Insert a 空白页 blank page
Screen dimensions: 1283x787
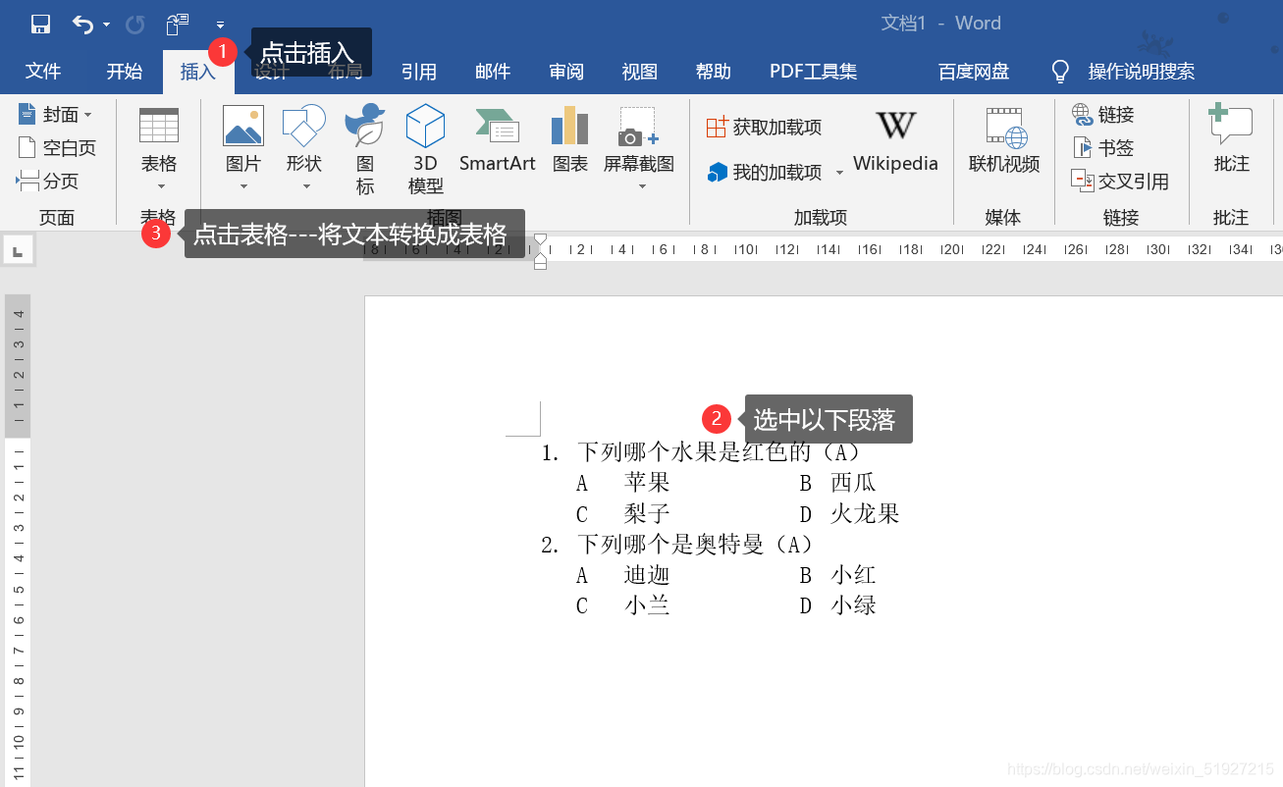tap(58, 148)
